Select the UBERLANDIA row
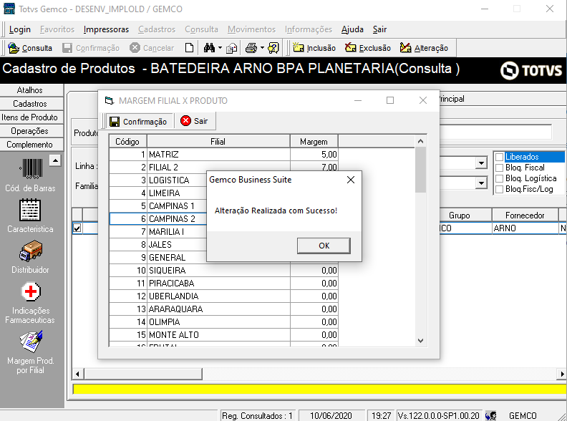 coord(223,296)
